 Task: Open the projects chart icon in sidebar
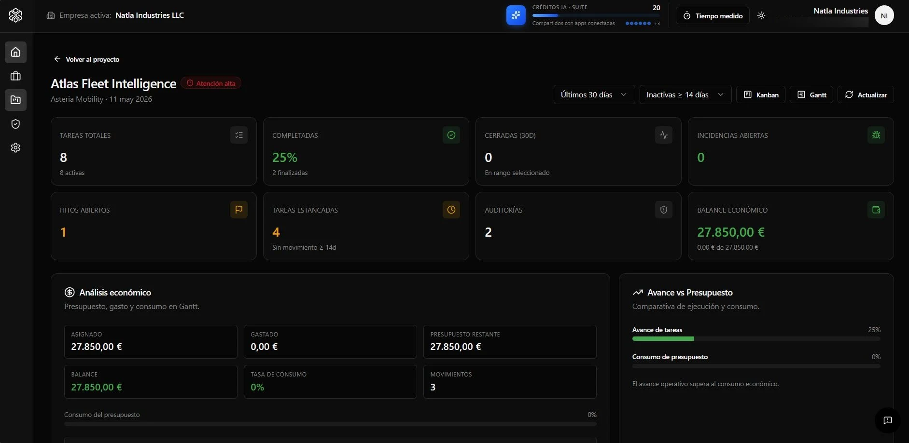[x=15, y=100]
